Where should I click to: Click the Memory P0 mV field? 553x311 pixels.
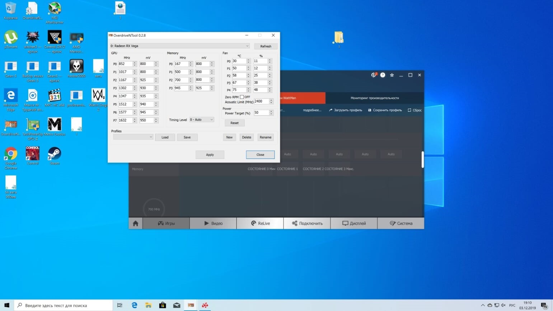203,64
